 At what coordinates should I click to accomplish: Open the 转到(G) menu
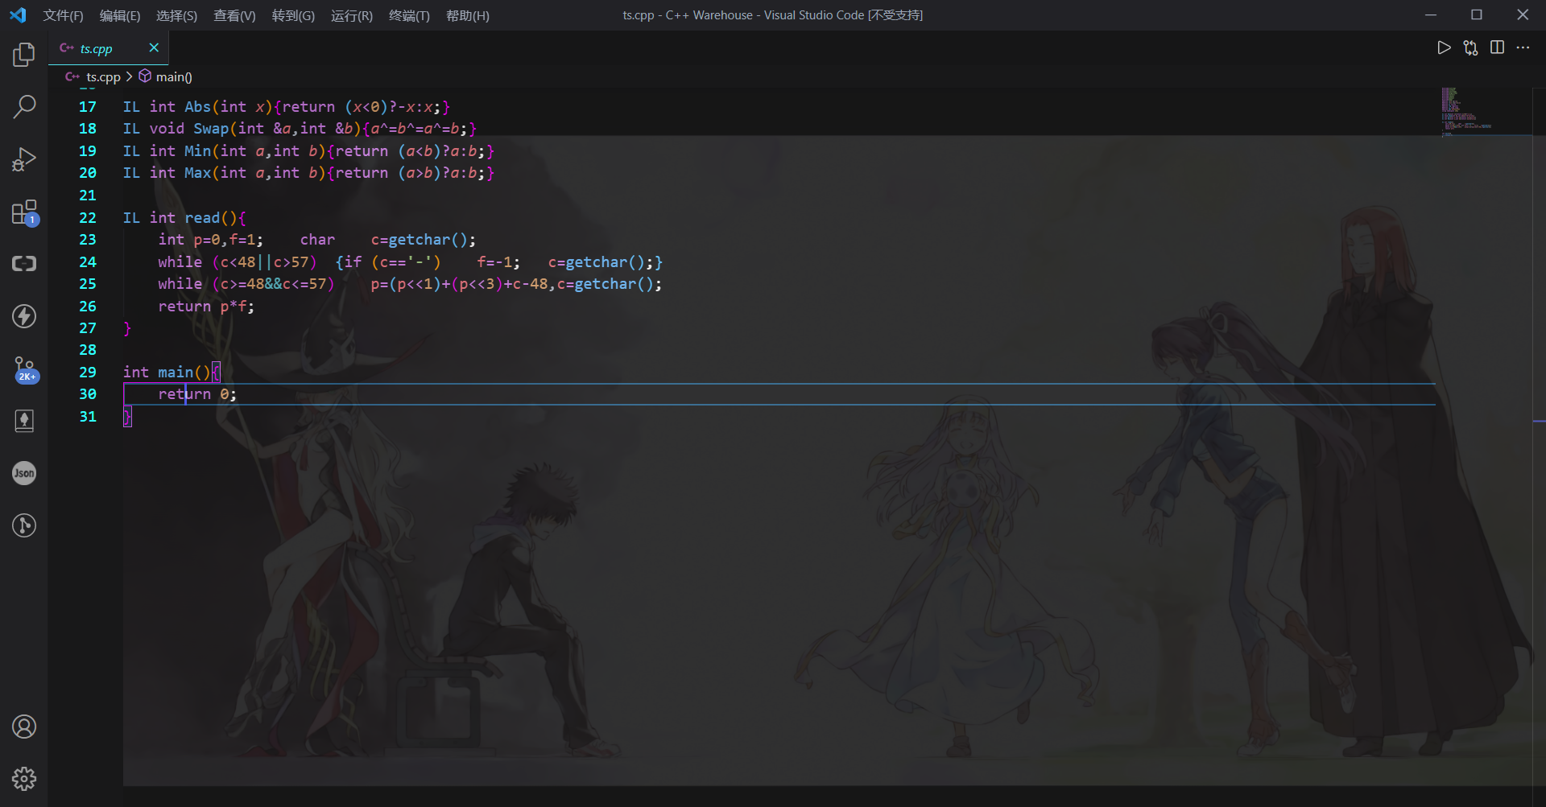coord(293,15)
